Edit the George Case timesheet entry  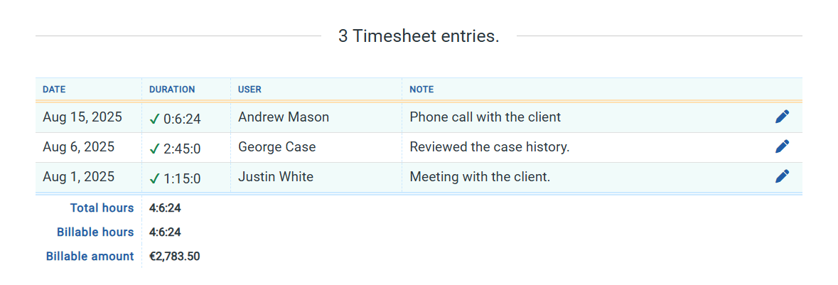coord(782,146)
